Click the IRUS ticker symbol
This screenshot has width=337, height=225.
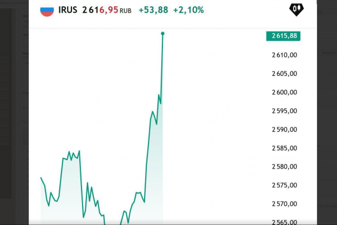click(x=68, y=10)
